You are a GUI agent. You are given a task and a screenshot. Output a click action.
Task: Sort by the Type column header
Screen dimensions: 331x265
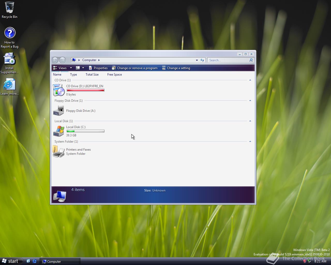coord(73,75)
